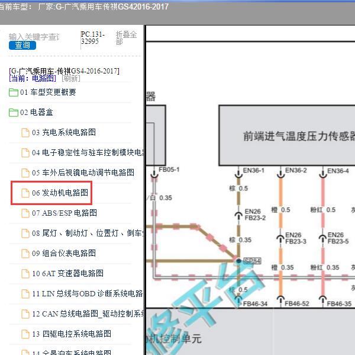Screen dimensions: 355x355
Task: Open 06 发动机电路图
Action: pos(60,193)
